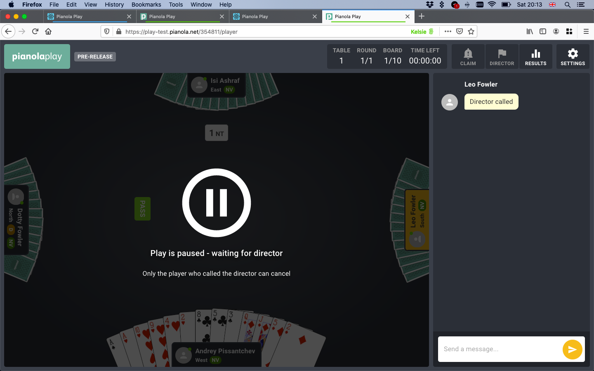Open the Firefox account icon

556,31
